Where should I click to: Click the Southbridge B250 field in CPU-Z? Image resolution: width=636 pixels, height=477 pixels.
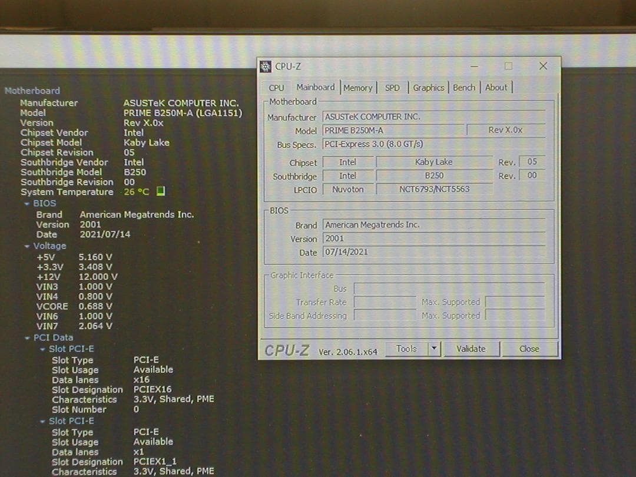434,175
